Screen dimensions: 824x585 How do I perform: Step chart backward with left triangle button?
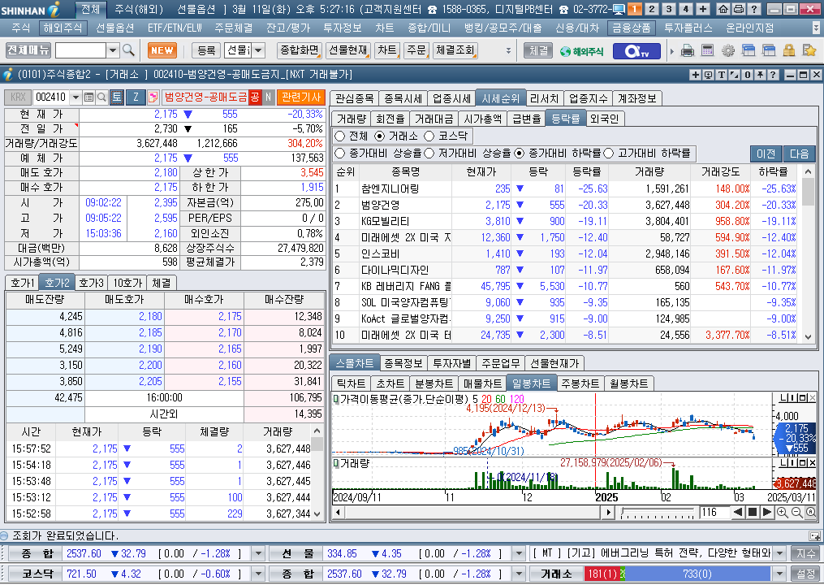738,512
